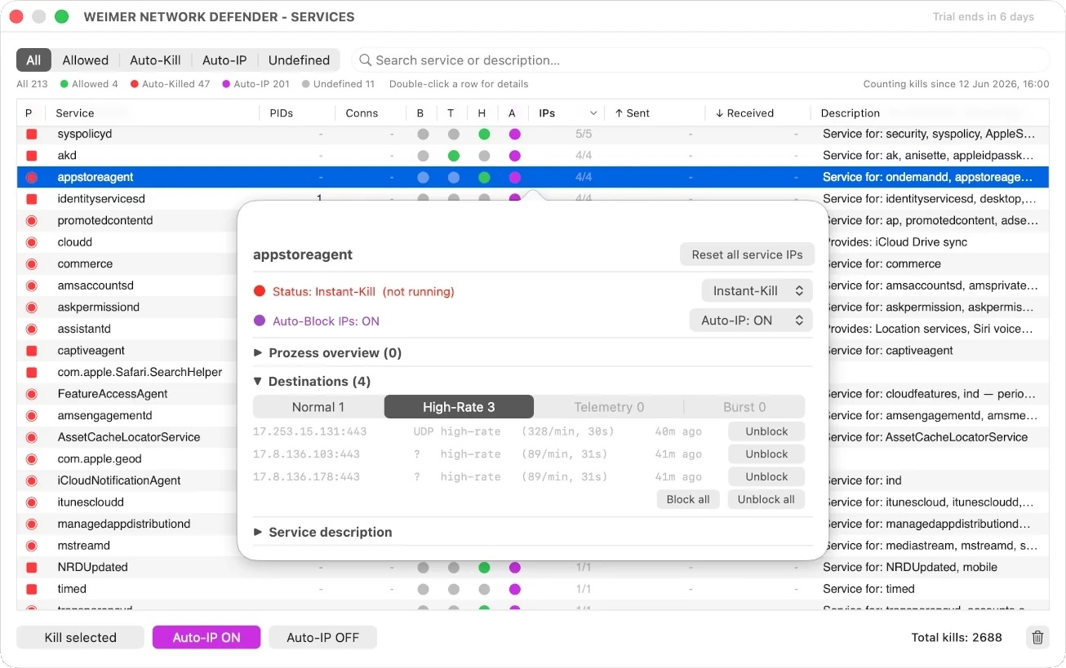Viewport: 1066px width, 668px height.
Task: Click the green T dot in akd row
Action: coord(454,156)
